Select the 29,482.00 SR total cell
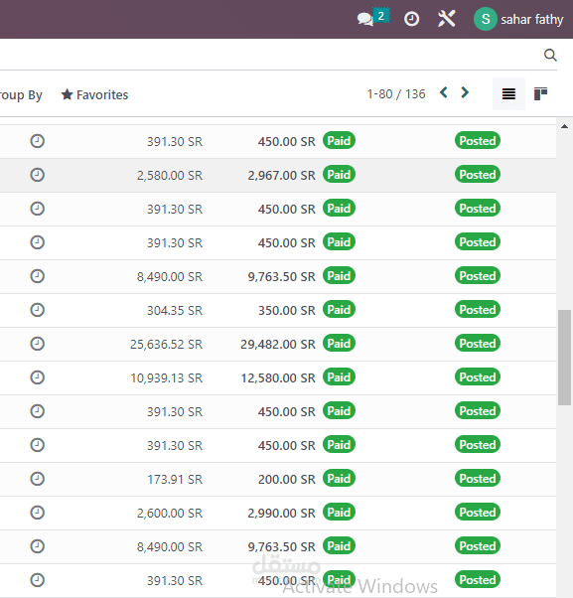The image size is (573, 598). [x=278, y=345]
